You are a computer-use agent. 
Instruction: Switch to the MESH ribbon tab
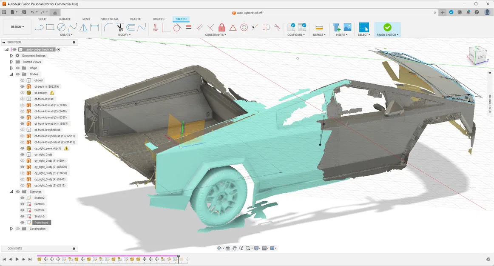86,19
